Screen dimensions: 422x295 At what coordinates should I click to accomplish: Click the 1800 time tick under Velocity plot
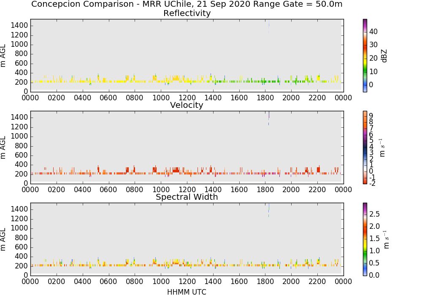pyautogui.click(x=265, y=190)
